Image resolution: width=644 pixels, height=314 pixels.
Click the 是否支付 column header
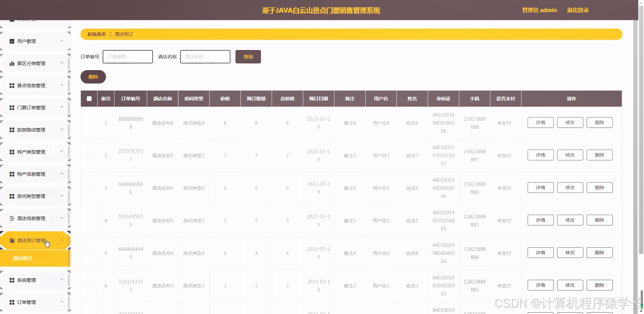pos(506,99)
